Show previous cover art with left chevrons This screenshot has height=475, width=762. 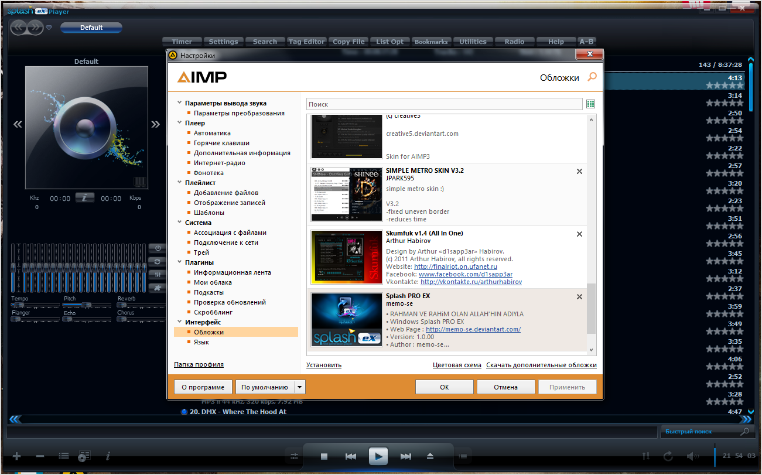click(18, 124)
